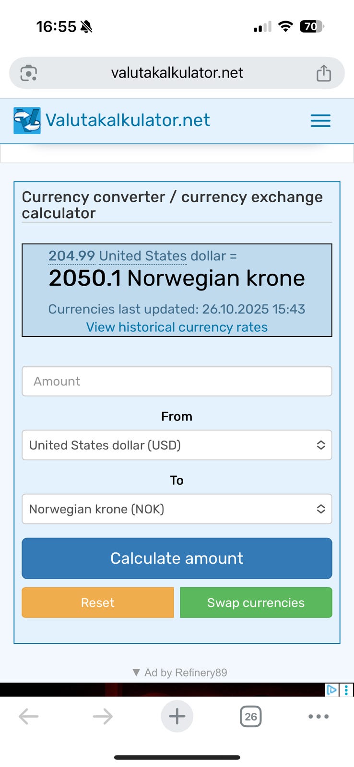Open the To currency dropdown
This screenshot has height=767, width=354.
[177, 509]
